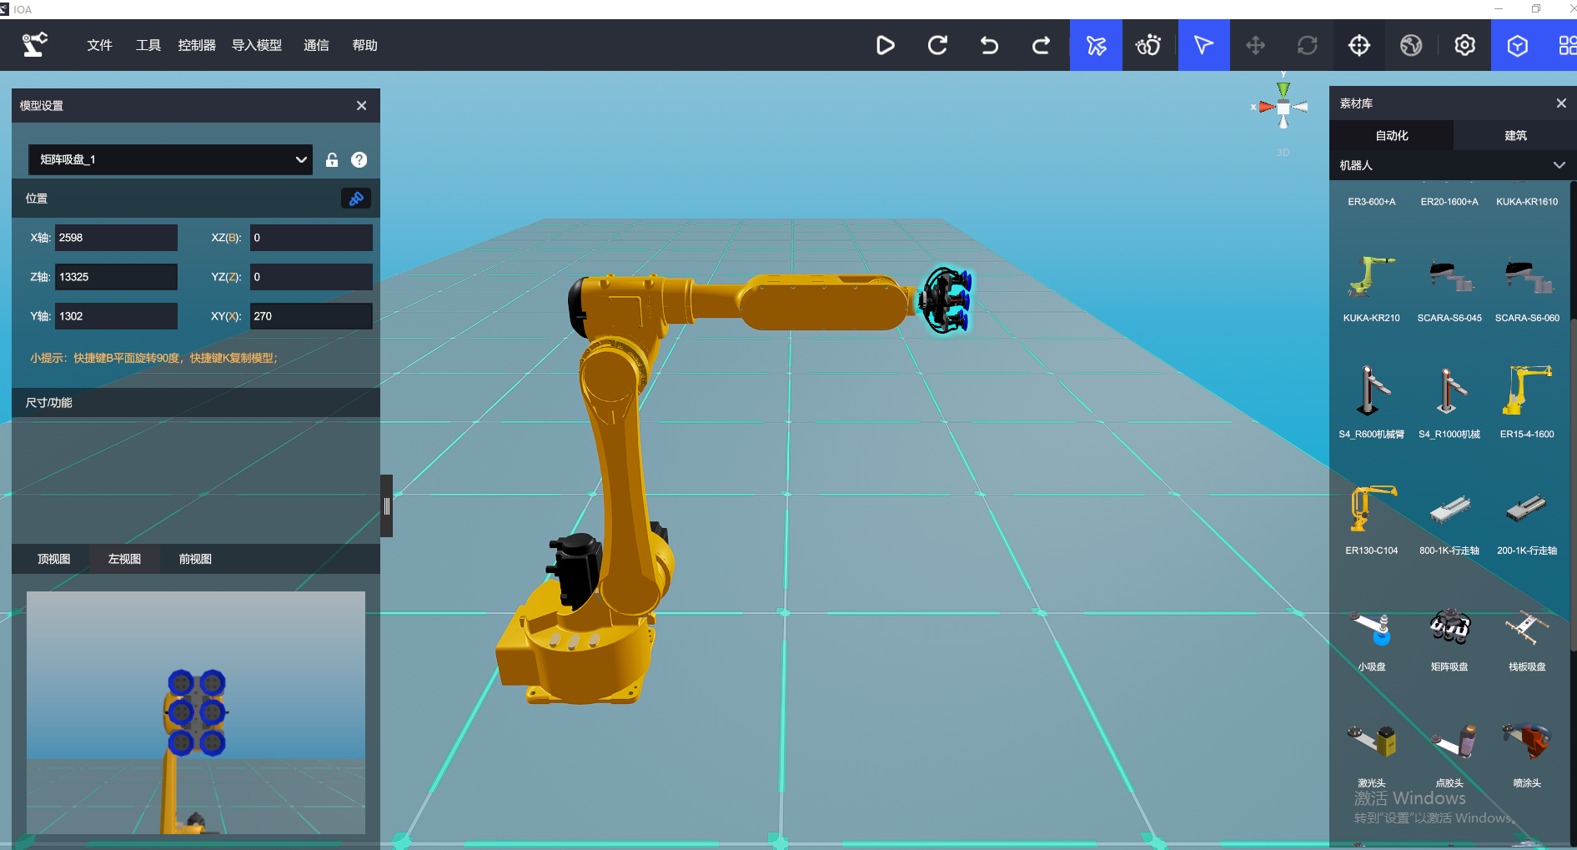Open the 通信 menu
This screenshot has height=850, width=1577.
[316, 45]
